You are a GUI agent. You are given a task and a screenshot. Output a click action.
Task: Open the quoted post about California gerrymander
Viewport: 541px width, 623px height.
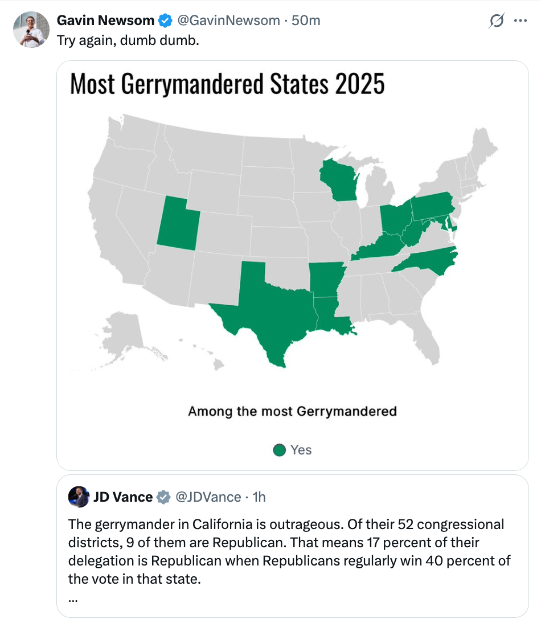[289, 552]
